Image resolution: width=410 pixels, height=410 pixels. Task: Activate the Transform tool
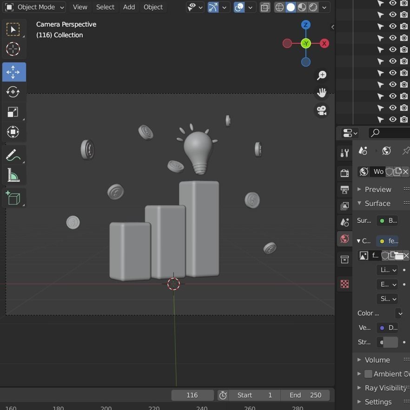pyautogui.click(x=13, y=131)
